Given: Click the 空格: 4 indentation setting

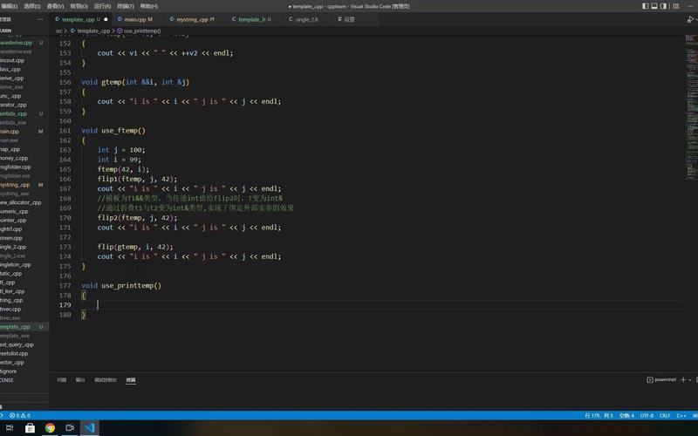Looking at the screenshot, I should point(626,416).
